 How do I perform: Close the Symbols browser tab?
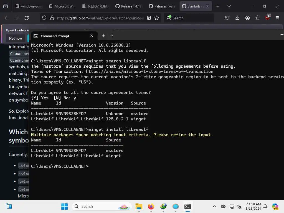point(207,6)
